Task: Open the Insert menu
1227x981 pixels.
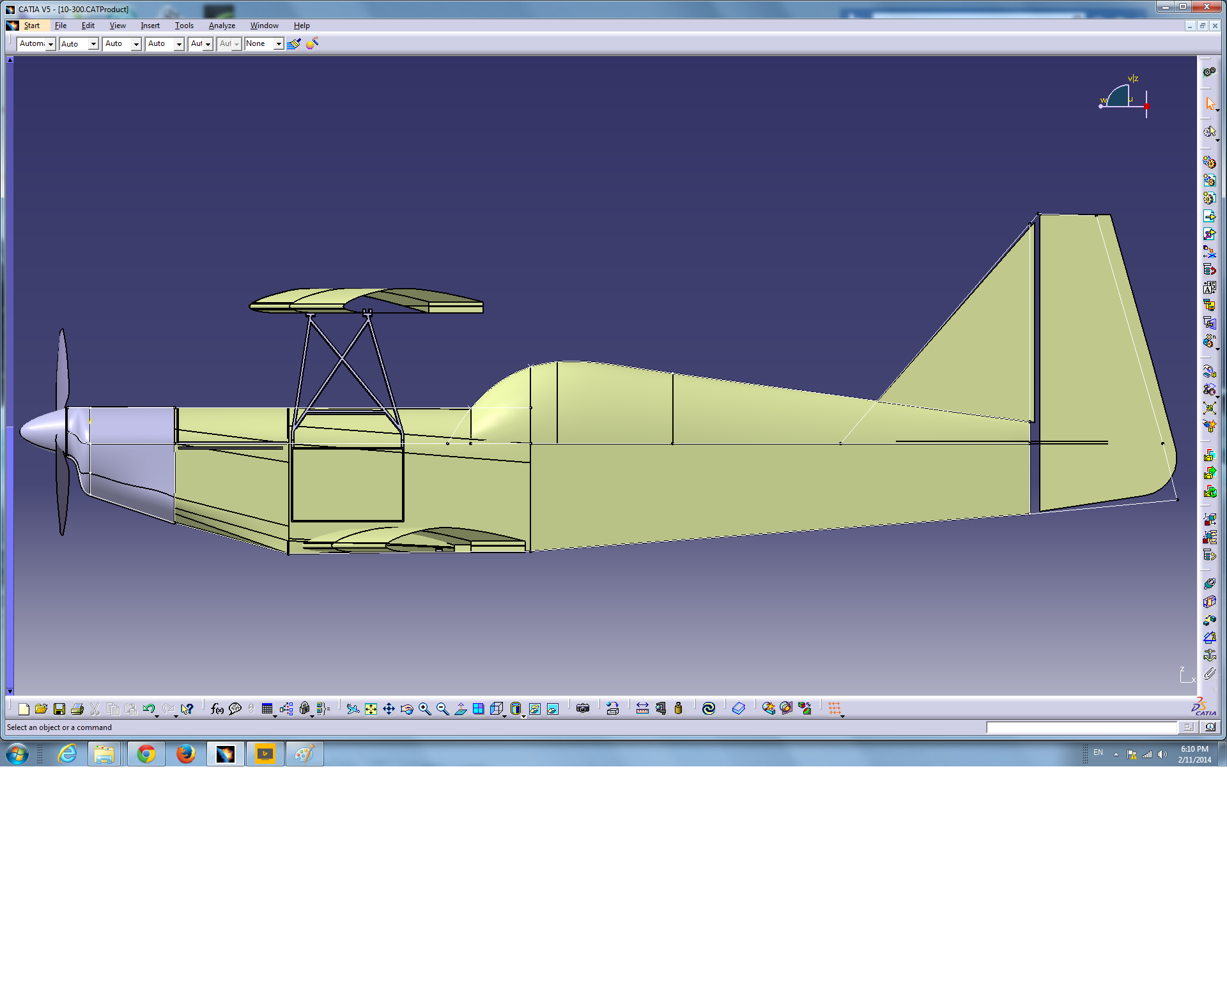Action: tap(150, 26)
